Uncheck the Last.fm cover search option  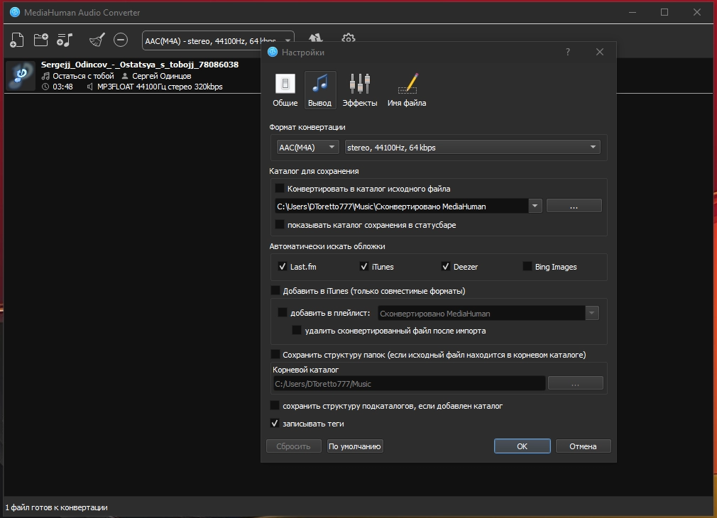click(283, 266)
